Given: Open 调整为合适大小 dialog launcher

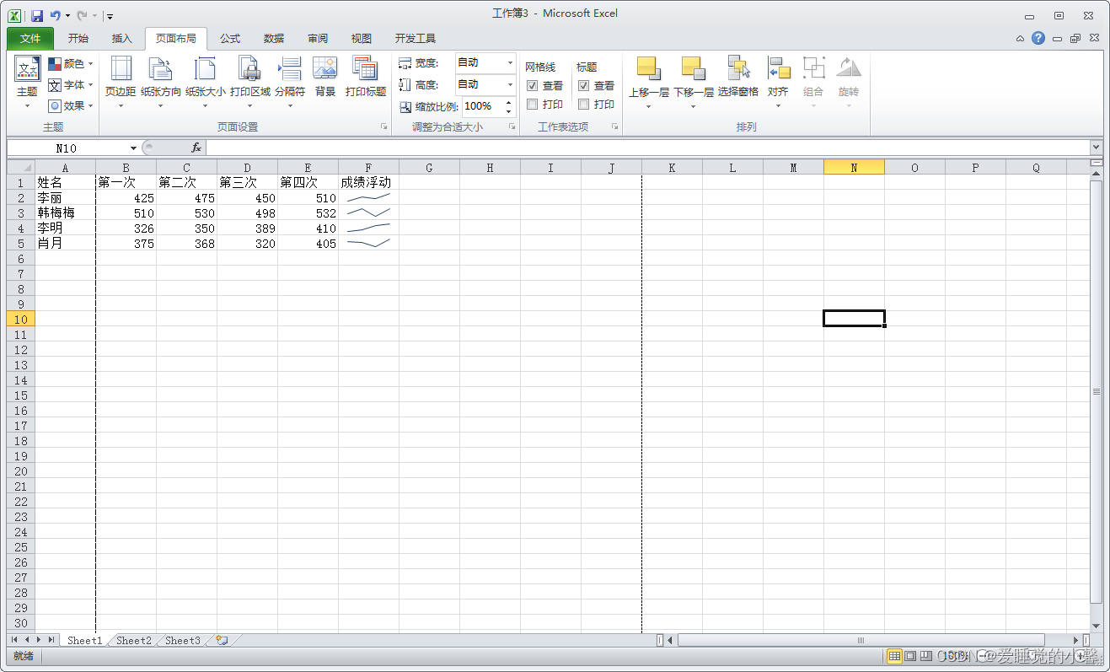Looking at the screenshot, I should click(512, 126).
